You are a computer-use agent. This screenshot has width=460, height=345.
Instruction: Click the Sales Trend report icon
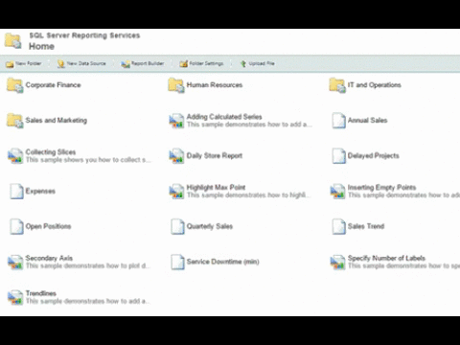click(338, 227)
